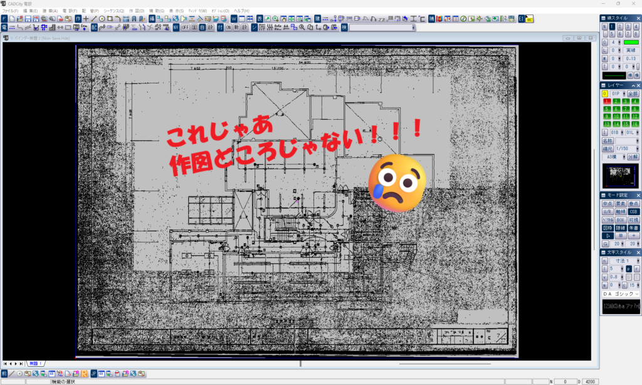Toggle 要素 element snap mode
642x385 pixels.
coord(620,204)
